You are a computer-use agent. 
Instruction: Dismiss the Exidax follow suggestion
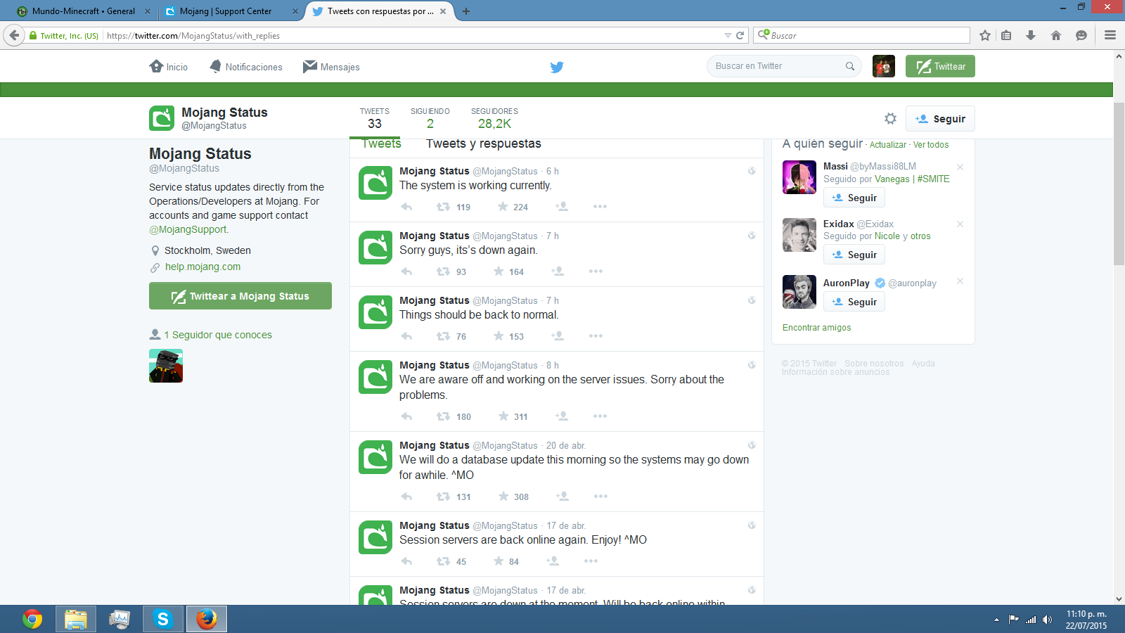click(x=960, y=224)
